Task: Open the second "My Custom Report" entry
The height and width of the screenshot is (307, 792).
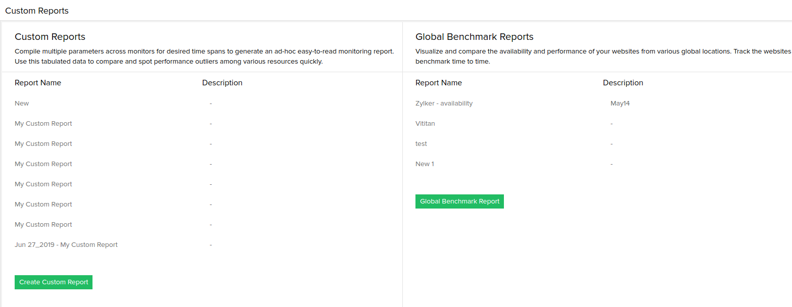Action: coord(43,143)
